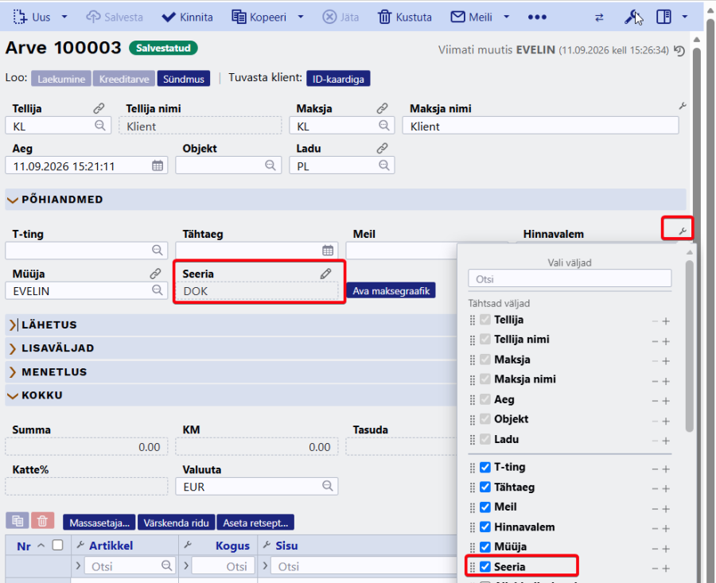Click the Ava maksegraafik button
716x583 pixels.
391,291
